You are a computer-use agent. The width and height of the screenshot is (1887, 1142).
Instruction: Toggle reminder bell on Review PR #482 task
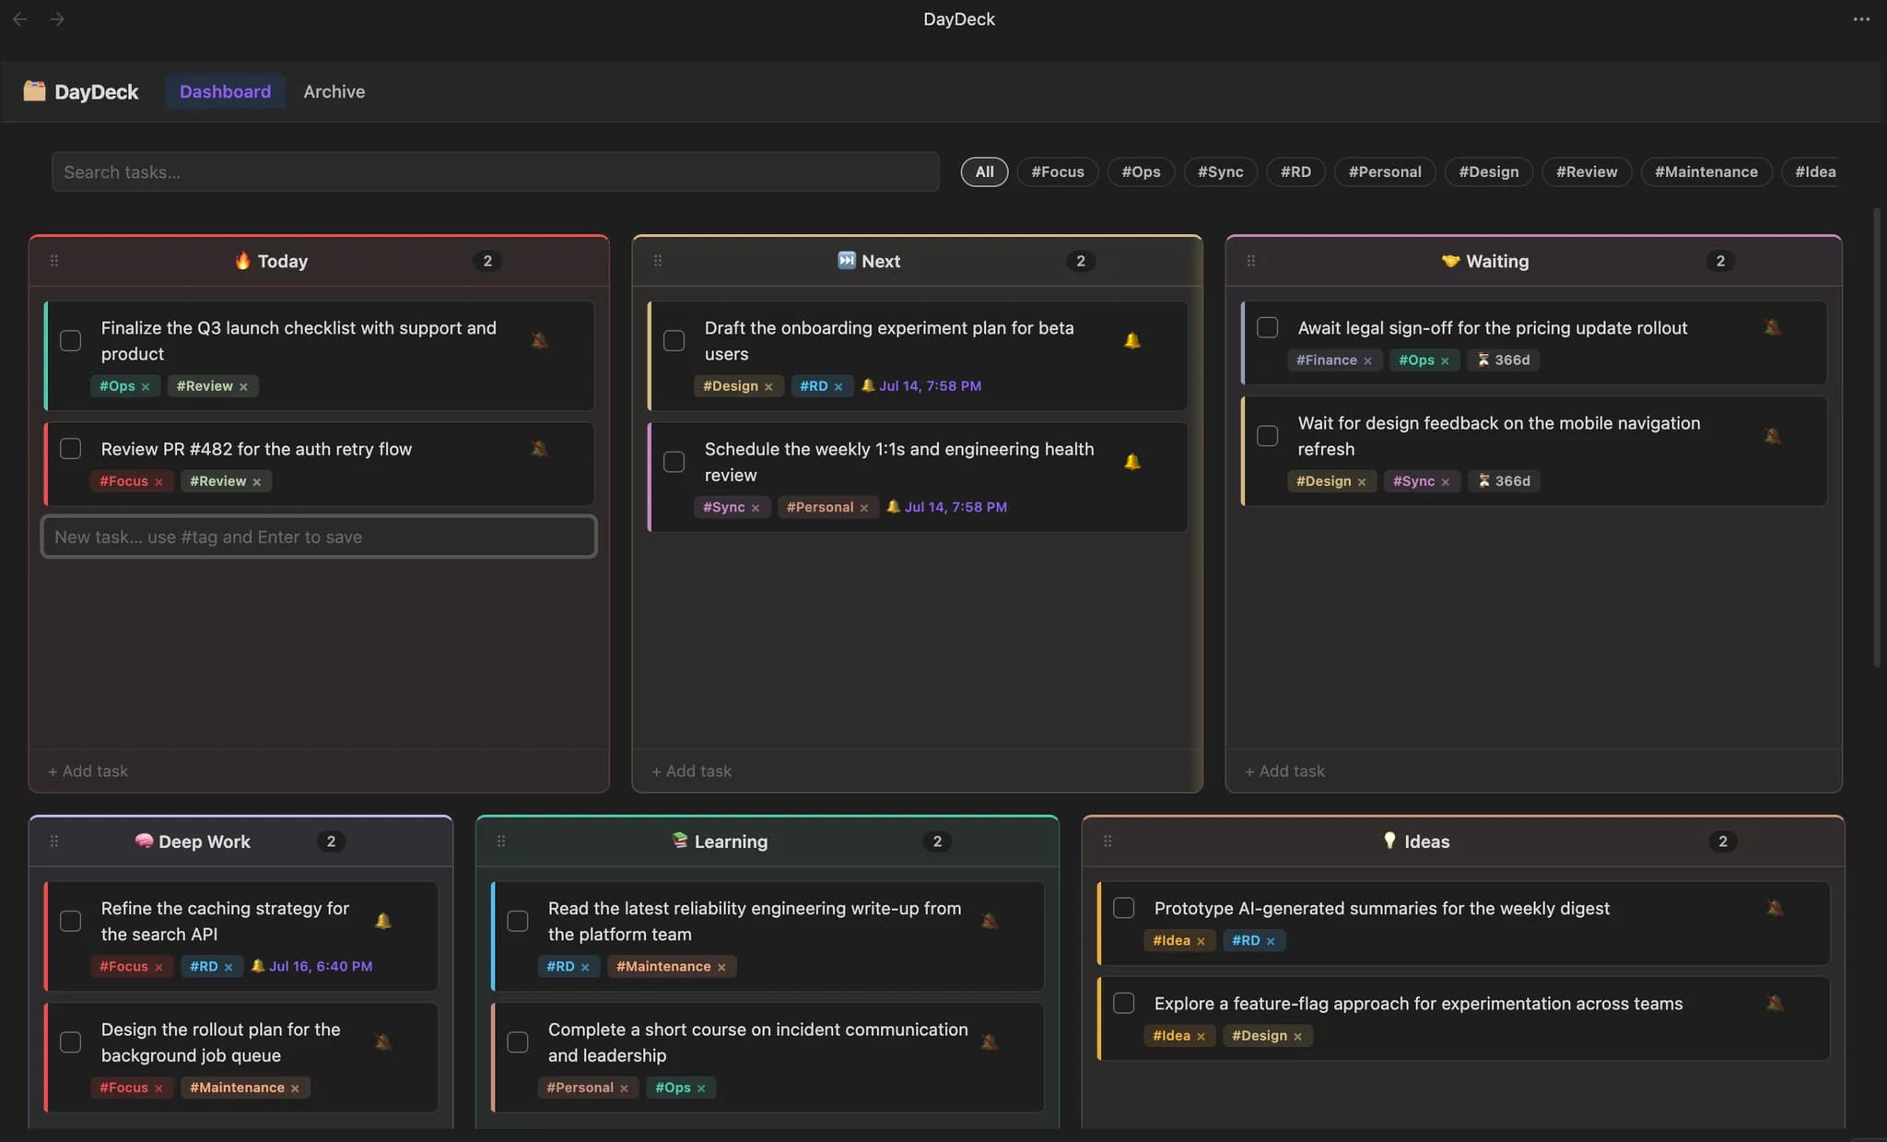pyautogui.click(x=540, y=449)
